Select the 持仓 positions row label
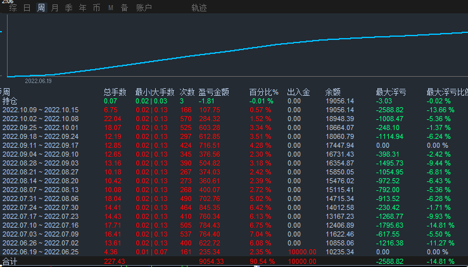The height and width of the screenshot is (267, 468). point(10,101)
